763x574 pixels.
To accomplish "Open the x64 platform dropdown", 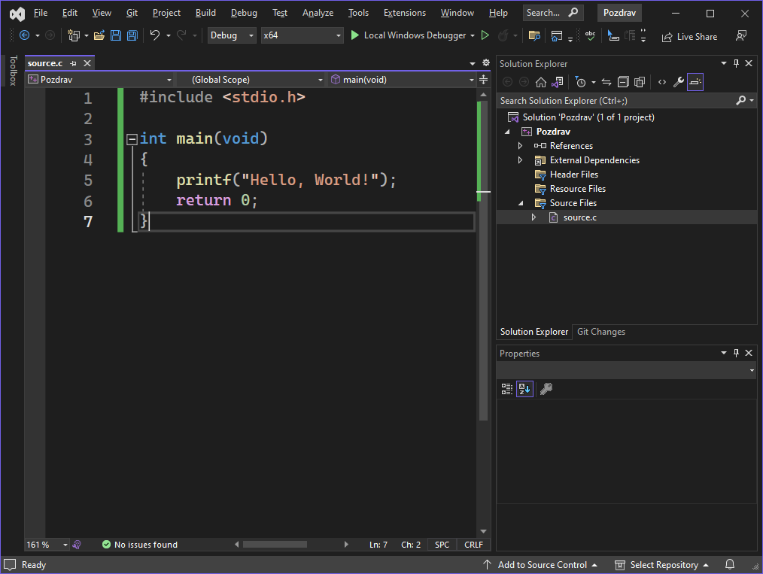I will tap(302, 35).
